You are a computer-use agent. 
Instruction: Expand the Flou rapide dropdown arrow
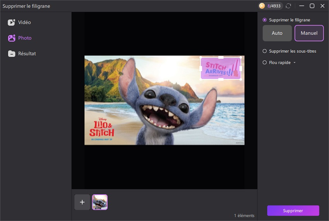(x=295, y=63)
